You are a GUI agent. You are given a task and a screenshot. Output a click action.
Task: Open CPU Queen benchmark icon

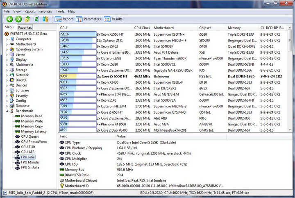point(18,137)
